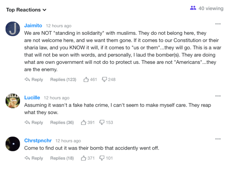Click thumbs up on Jaimito's comment
The image size is (229, 169).
click(86, 79)
